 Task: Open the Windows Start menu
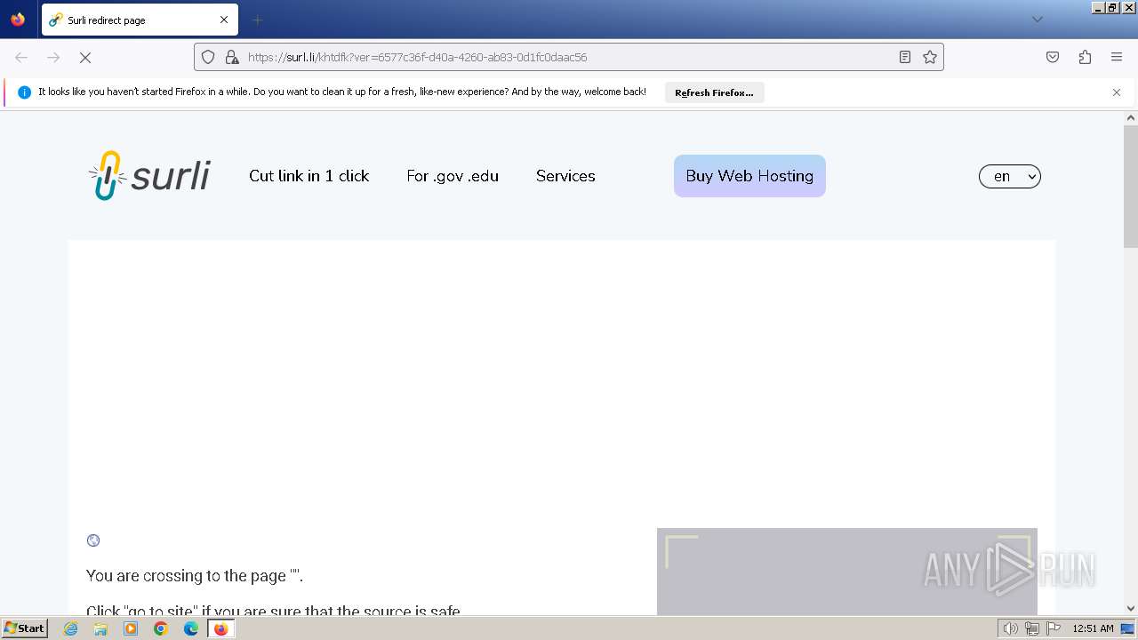[x=25, y=628]
